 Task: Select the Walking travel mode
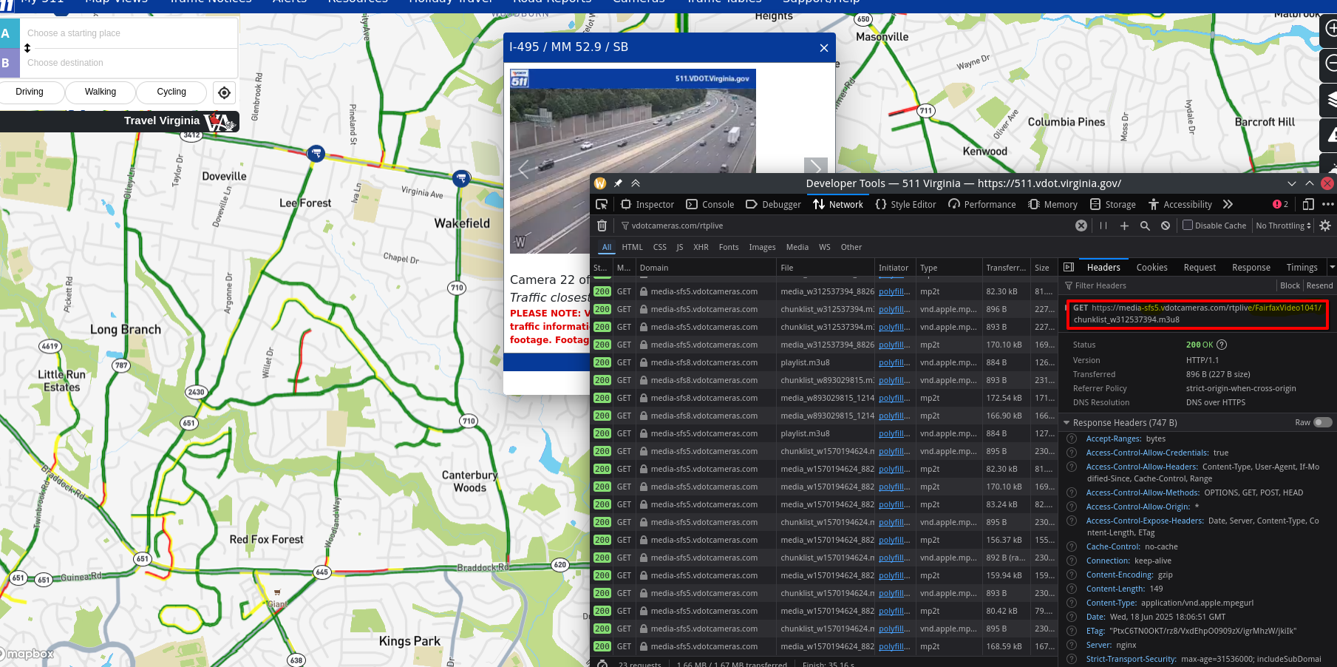tap(100, 92)
